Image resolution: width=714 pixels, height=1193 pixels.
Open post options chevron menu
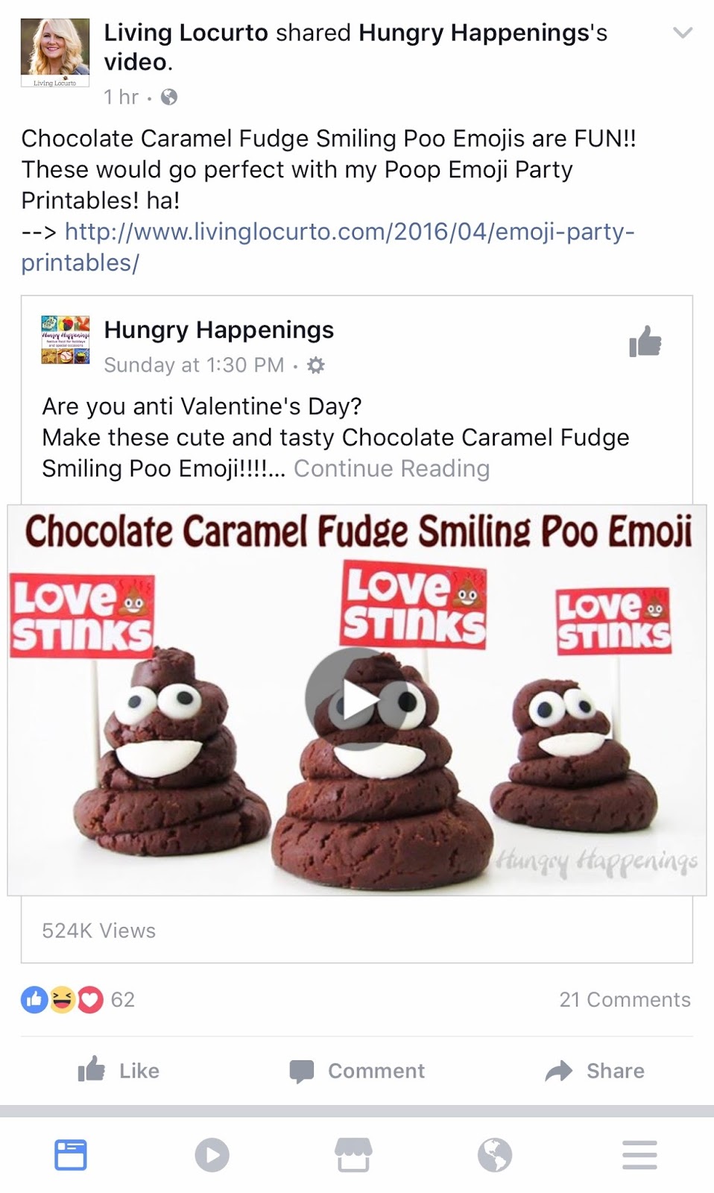(682, 33)
